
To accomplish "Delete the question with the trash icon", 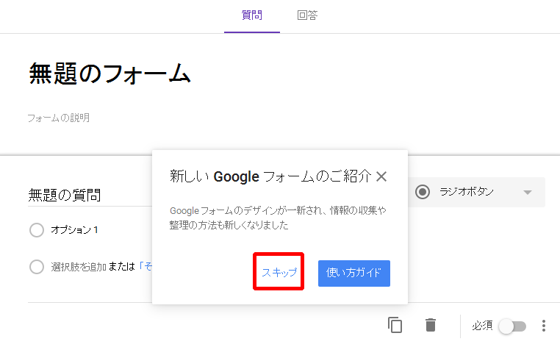I will [431, 325].
